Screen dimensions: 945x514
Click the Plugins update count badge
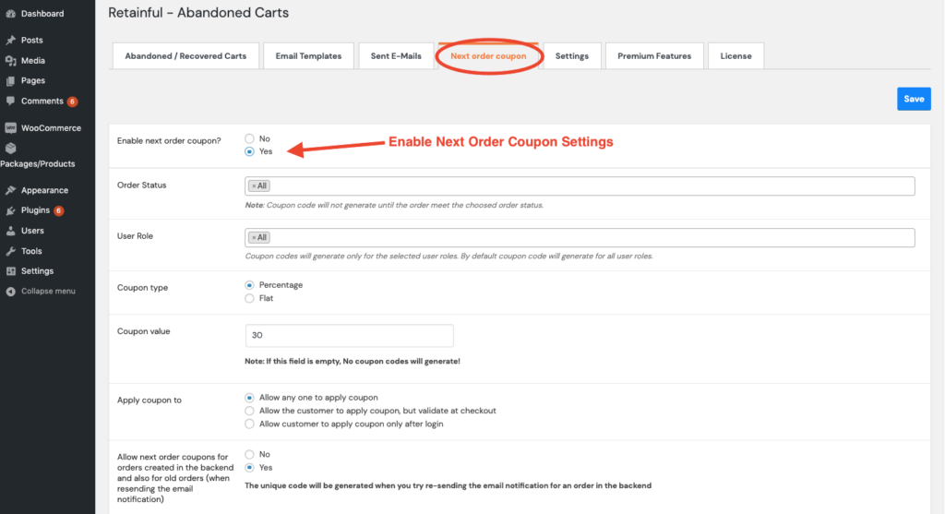(x=58, y=210)
